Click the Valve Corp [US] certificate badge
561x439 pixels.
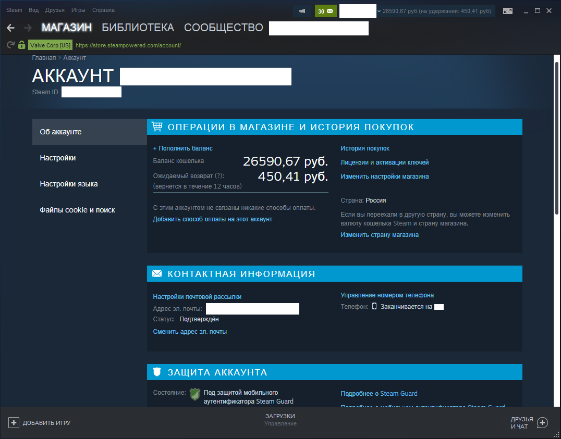(x=50, y=45)
